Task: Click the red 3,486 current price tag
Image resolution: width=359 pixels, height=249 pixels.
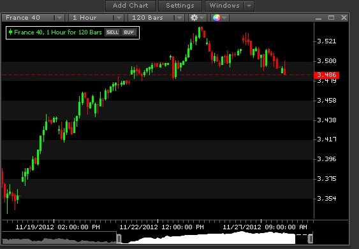Action: tap(326, 75)
